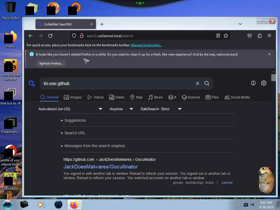This screenshot has width=280, height=210.
Task: Click the taskbar clock showing 8:43 AM
Action: (x=266, y=205)
